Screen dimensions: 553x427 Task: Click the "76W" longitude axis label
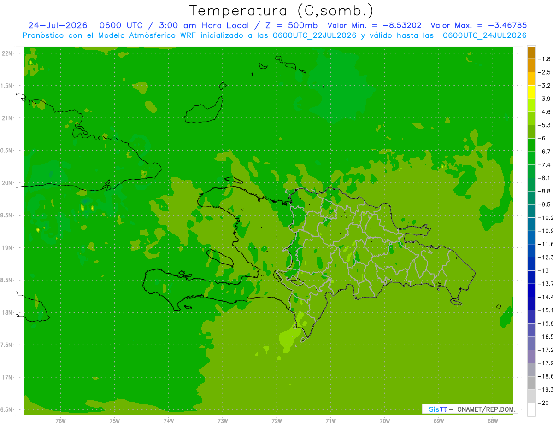coord(60,421)
